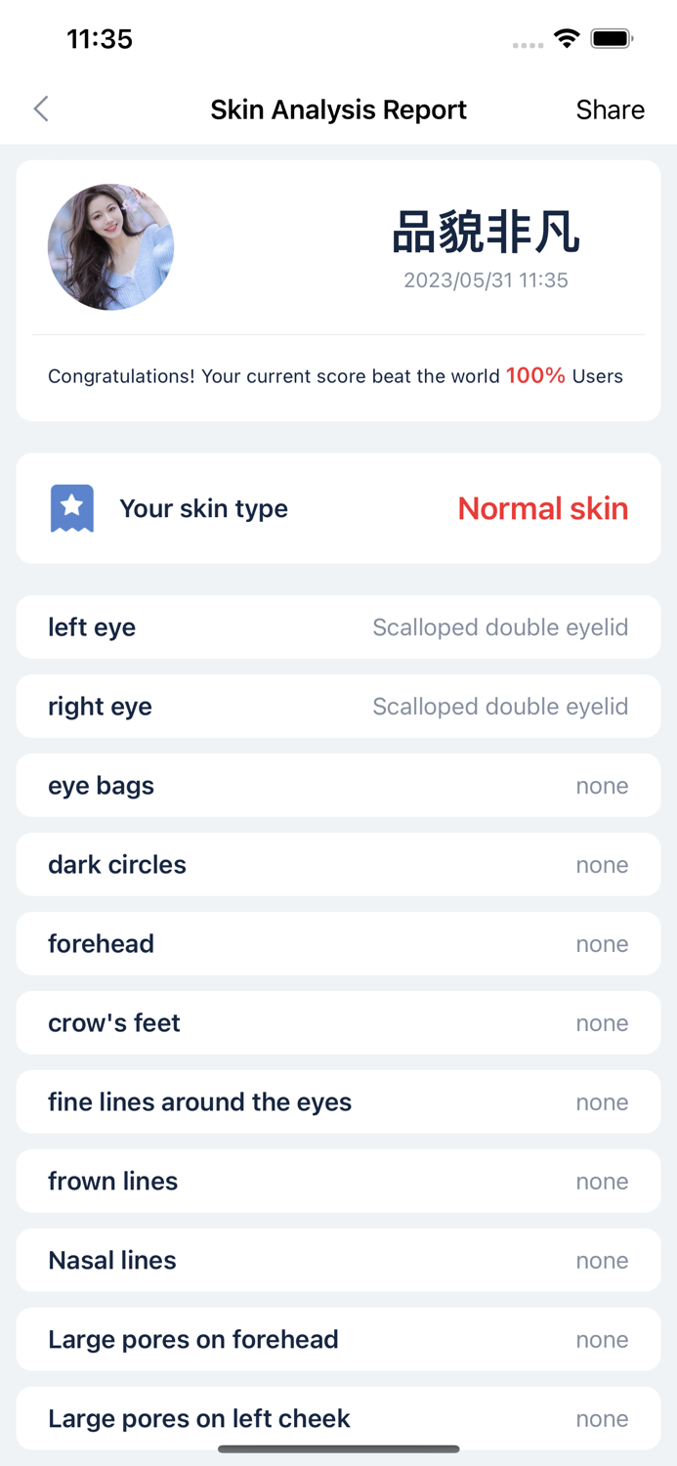Tap the cellular signal dots icon
677x1466 pixels.
pos(528,45)
